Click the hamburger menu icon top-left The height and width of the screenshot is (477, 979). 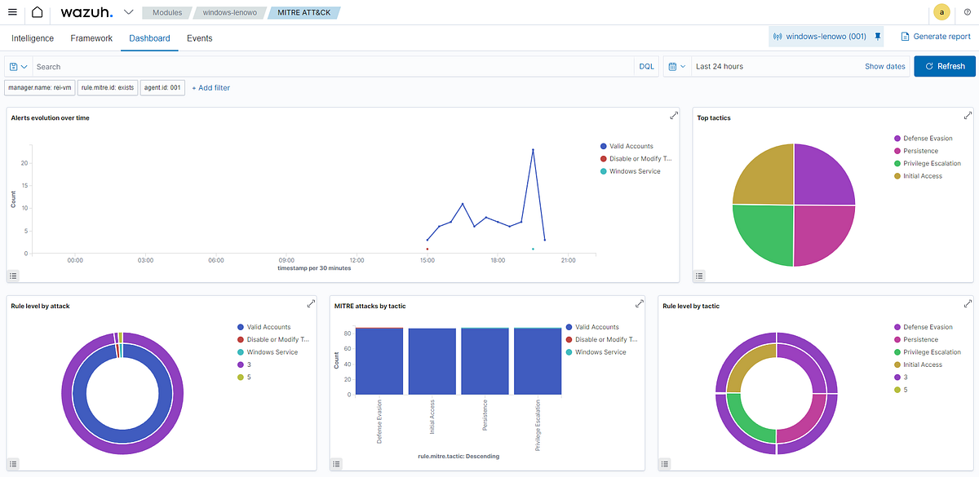click(12, 12)
